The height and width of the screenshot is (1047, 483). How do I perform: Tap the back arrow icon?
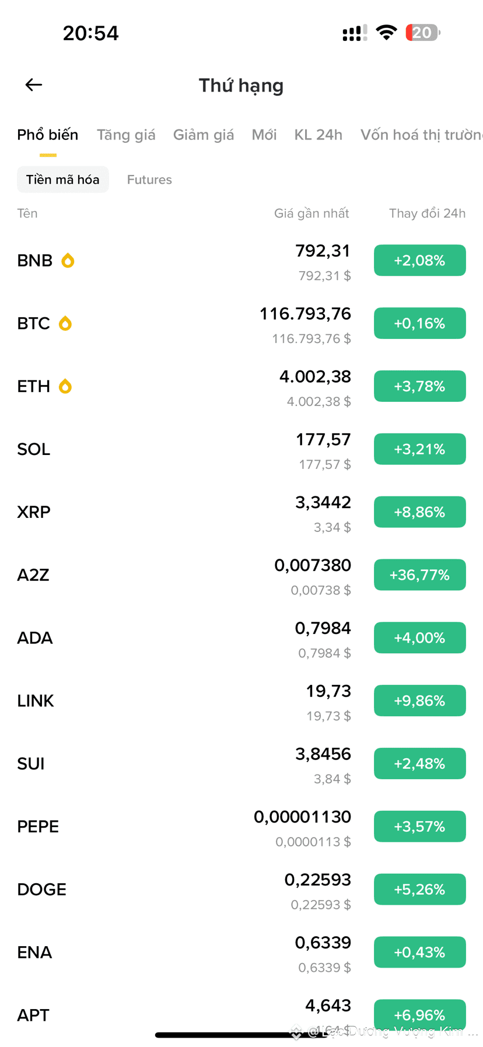click(x=34, y=85)
